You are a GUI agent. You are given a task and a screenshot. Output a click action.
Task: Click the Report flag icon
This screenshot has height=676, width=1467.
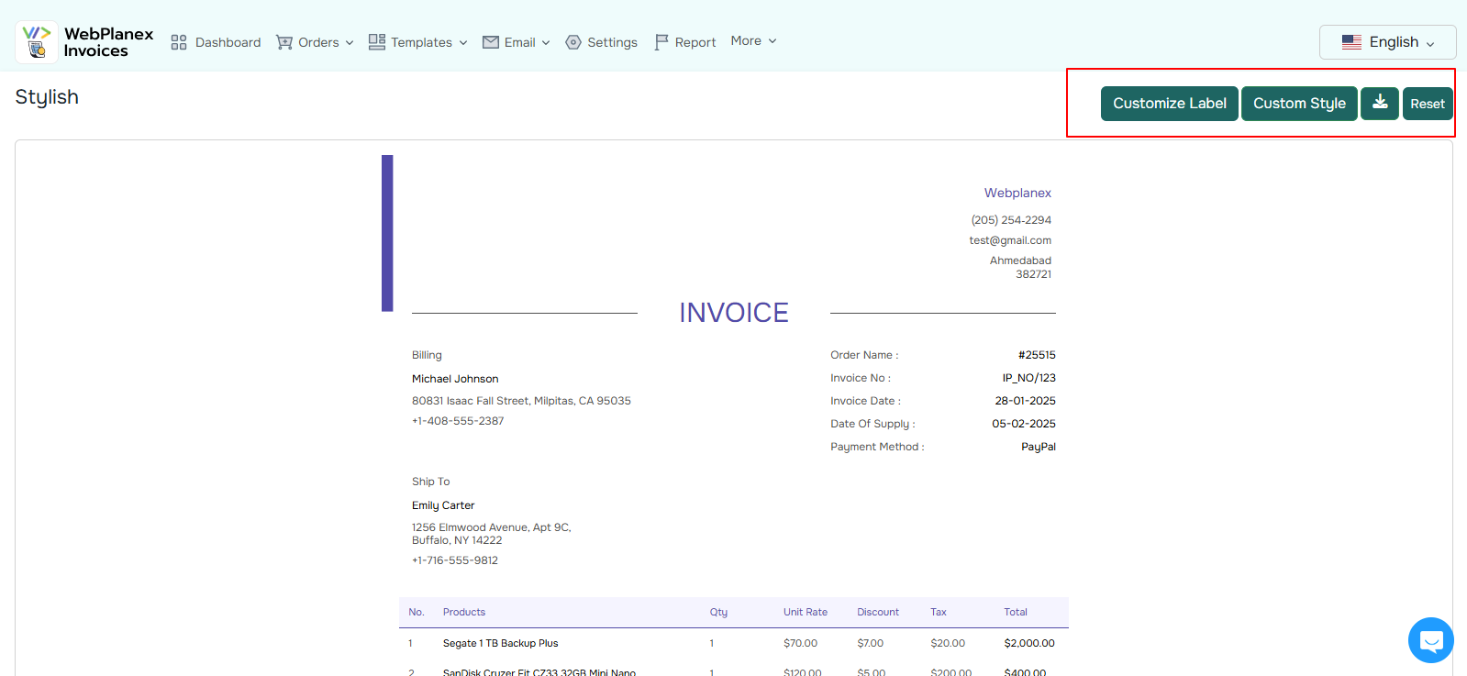tap(661, 42)
